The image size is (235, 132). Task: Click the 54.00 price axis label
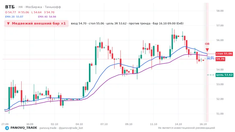pyautogui.click(x=220, y=70)
